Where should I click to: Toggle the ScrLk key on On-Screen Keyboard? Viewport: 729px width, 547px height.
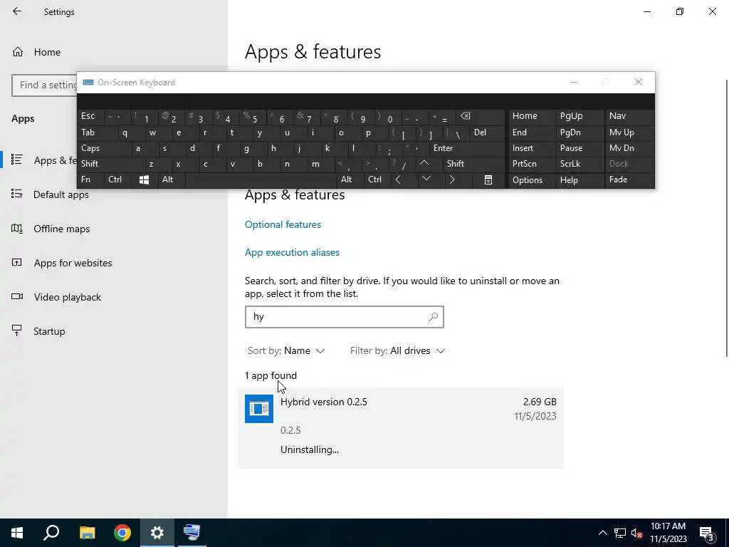click(x=579, y=164)
